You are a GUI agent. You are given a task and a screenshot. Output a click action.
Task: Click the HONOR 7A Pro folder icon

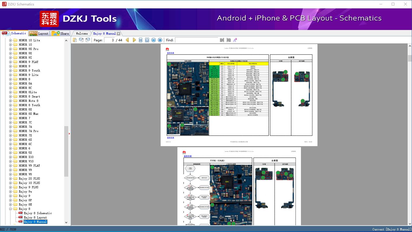pyautogui.click(x=15, y=131)
